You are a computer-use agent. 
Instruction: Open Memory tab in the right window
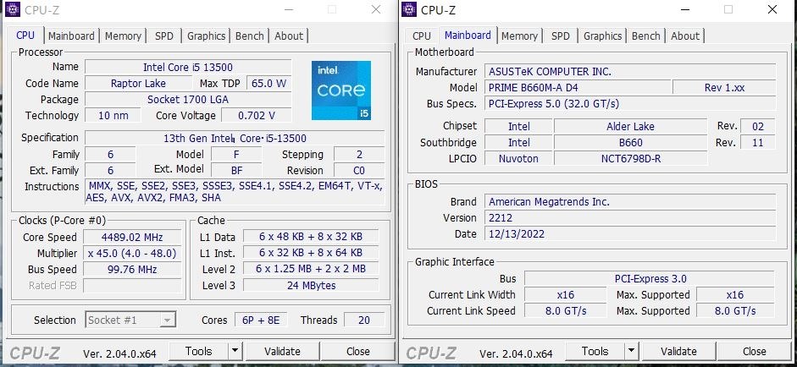(x=519, y=36)
